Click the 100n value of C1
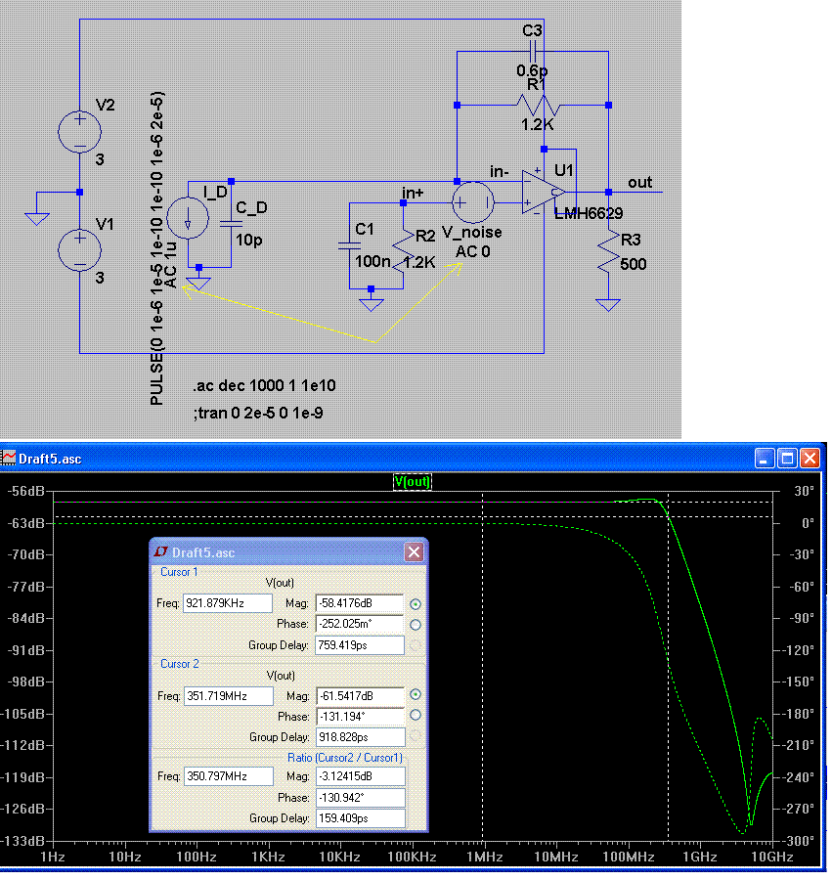The image size is (832, 880). click(x=372, y=262)
